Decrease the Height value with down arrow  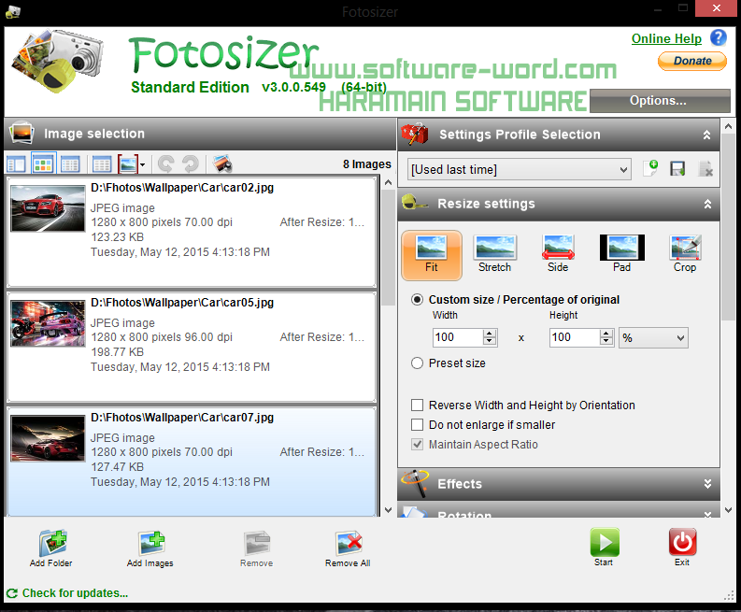[606, 342]
